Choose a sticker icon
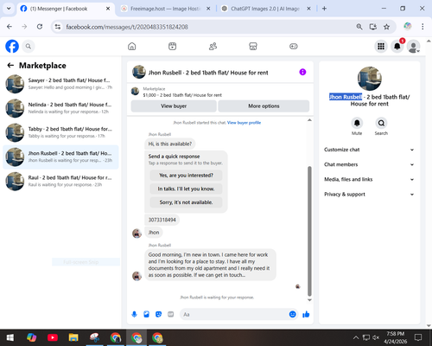The image size is (432, 346). (158, 314)
